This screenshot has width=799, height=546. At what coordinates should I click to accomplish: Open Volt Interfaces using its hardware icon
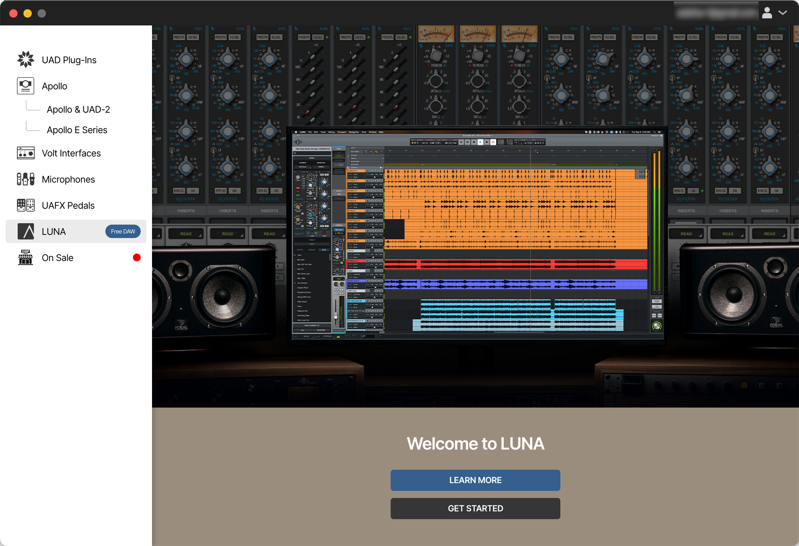25,153
